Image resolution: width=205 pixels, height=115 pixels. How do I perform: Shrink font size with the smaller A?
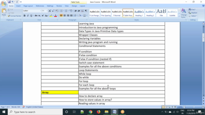(x=53, y=11)
